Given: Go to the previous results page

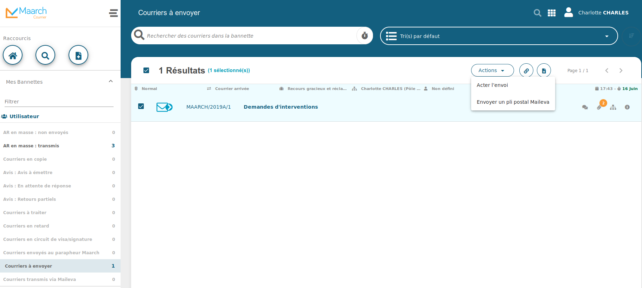Looking at the screenshot, I should (x=607, y=71).
